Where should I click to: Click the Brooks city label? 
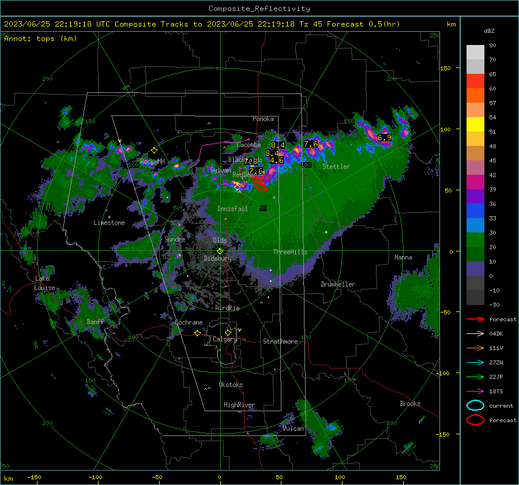point(410,404)
